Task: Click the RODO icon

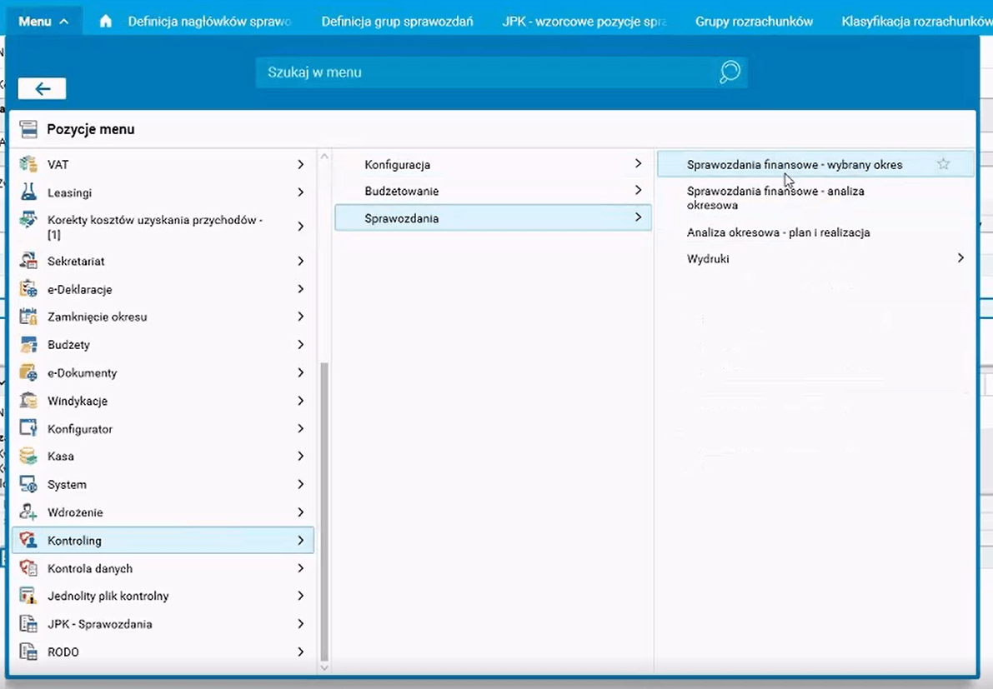Action: tap(28, 652)
